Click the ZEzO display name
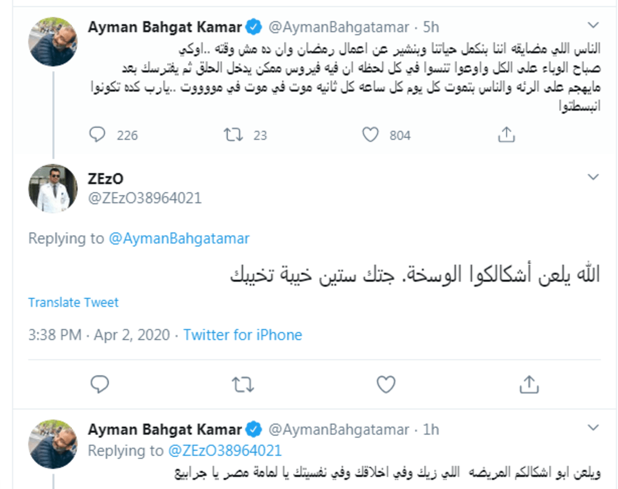 [x=106, y=178]
